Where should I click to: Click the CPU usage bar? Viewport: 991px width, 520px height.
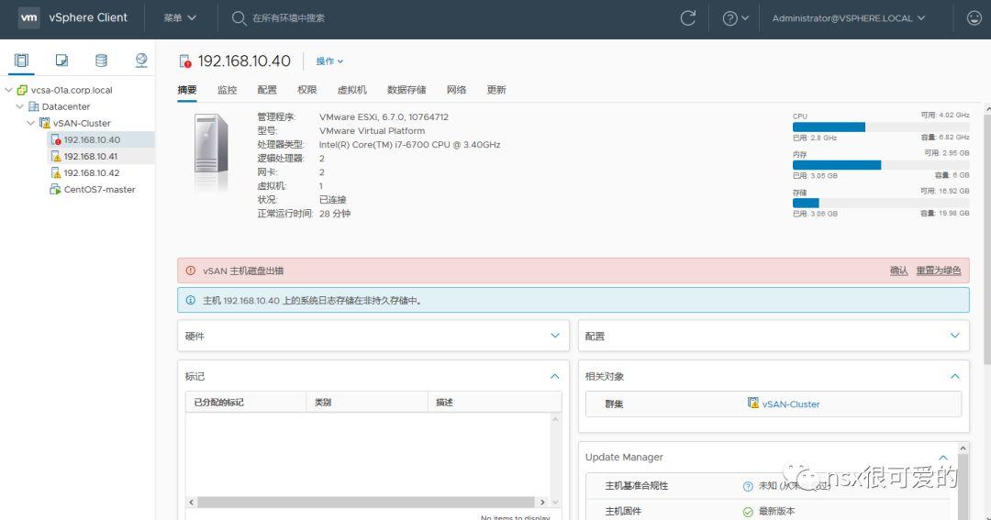[x=880, y=127]
